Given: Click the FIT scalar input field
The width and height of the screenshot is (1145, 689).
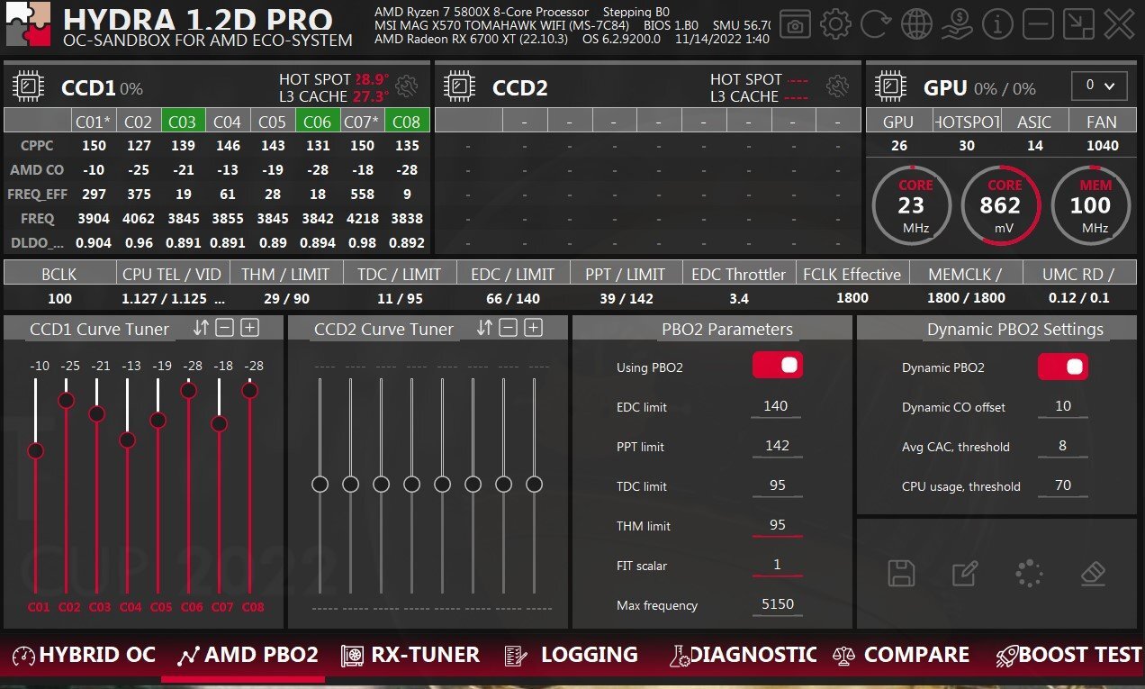Looking at the screenshot, I should (x=777, y=566).
